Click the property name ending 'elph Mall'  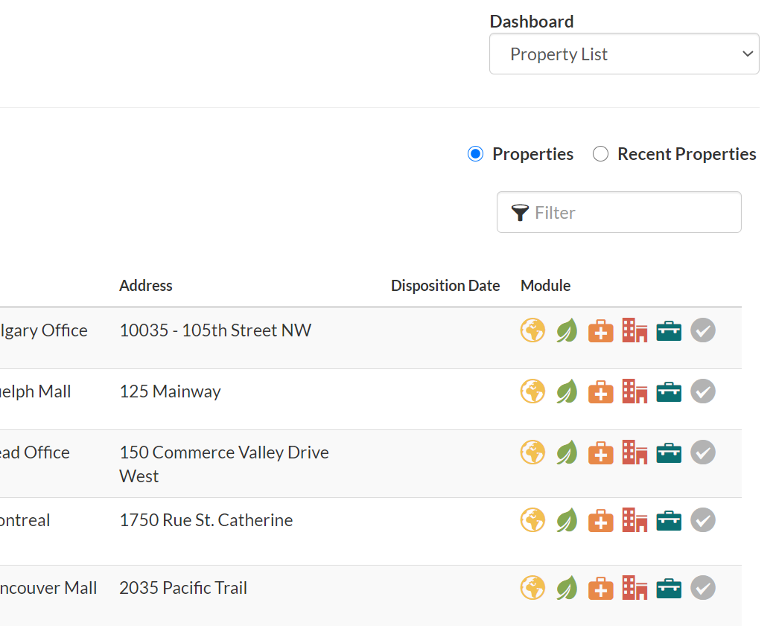35,391
